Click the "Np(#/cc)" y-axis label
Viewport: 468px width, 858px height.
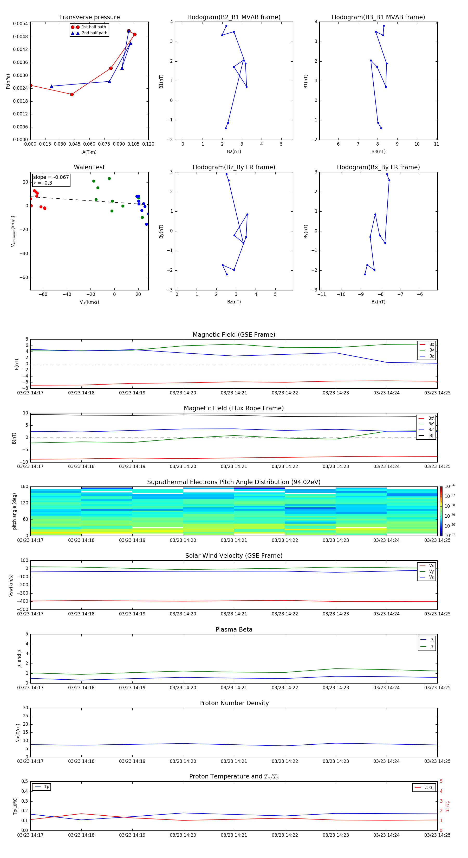coord(18,732)
